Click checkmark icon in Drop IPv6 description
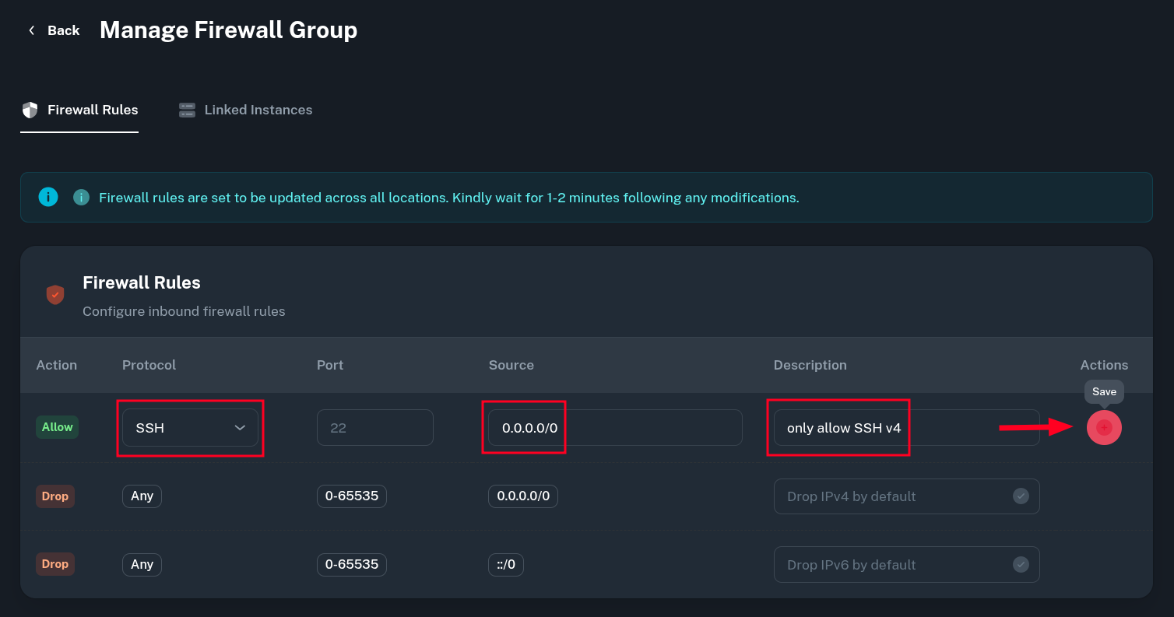Viewport: 1174px width, 617px height. pos(1020,565)
